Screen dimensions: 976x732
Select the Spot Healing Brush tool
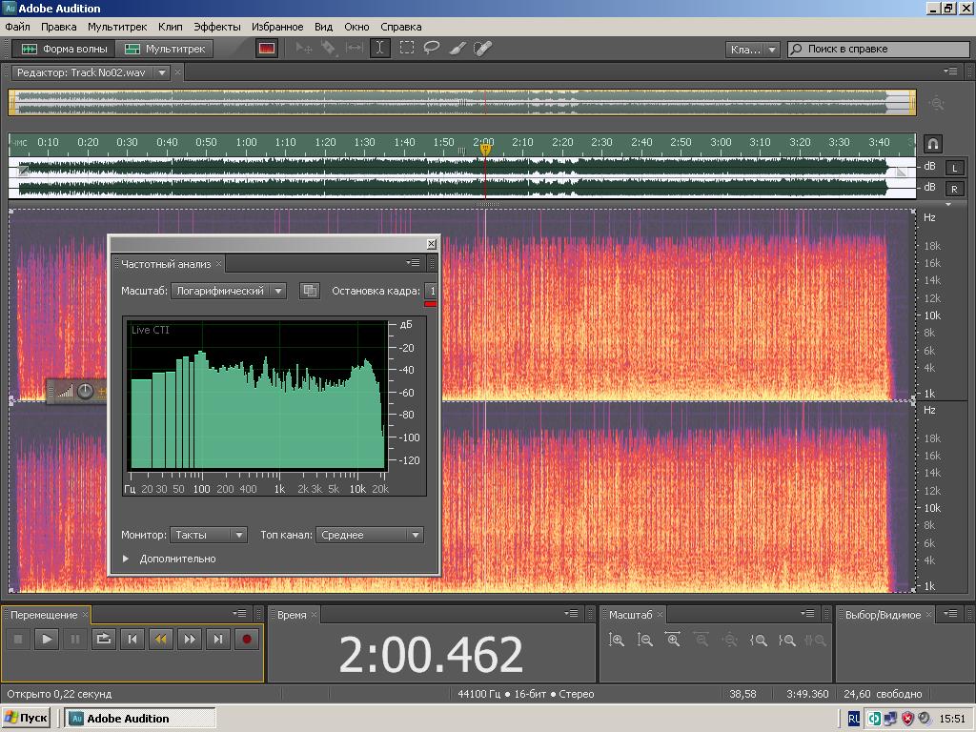point(483,49)
